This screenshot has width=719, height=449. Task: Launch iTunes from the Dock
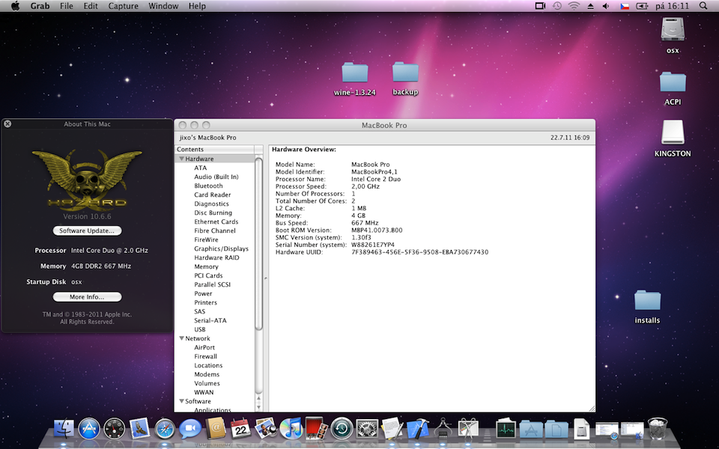[291, 429]
